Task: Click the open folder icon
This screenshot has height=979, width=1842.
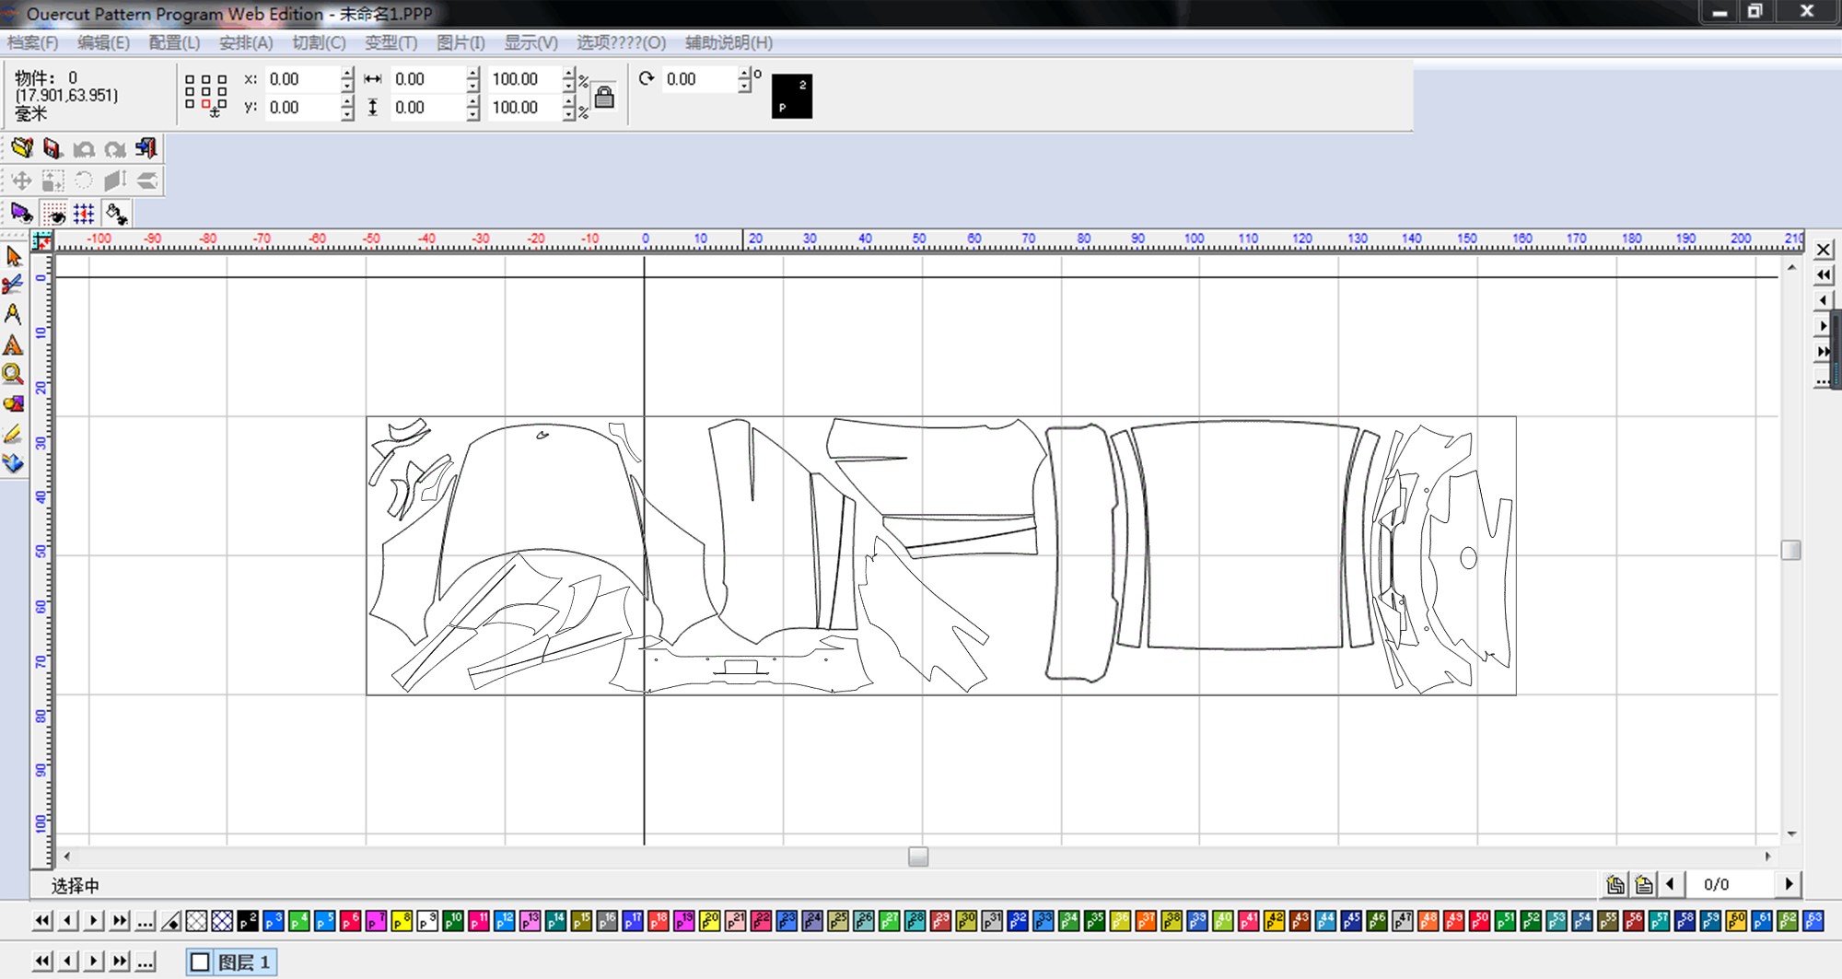Action: tap(22, 148)
